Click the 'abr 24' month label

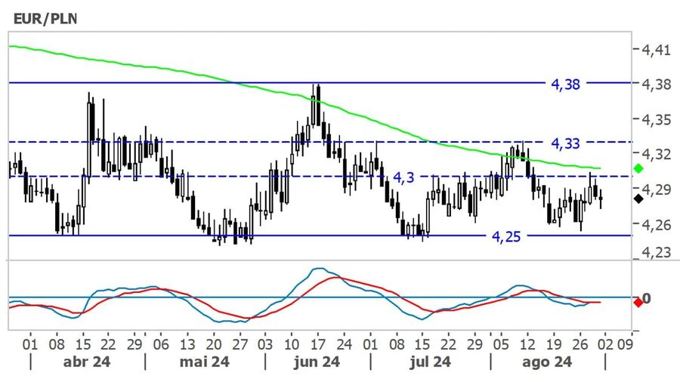(86, 362)
